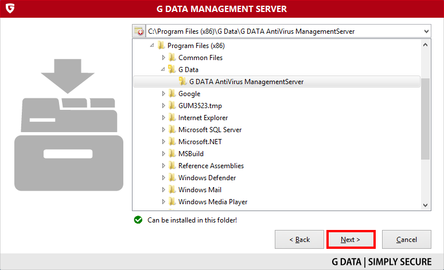Viewport: 444px width, 270px height.
Task: Click the G Data folder icon
Action: coord(172,69)
